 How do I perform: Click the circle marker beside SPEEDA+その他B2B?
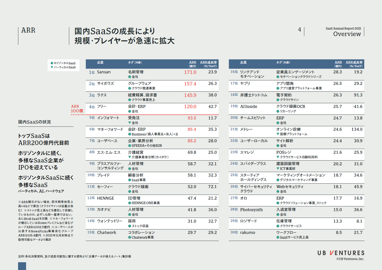[130, 146]
